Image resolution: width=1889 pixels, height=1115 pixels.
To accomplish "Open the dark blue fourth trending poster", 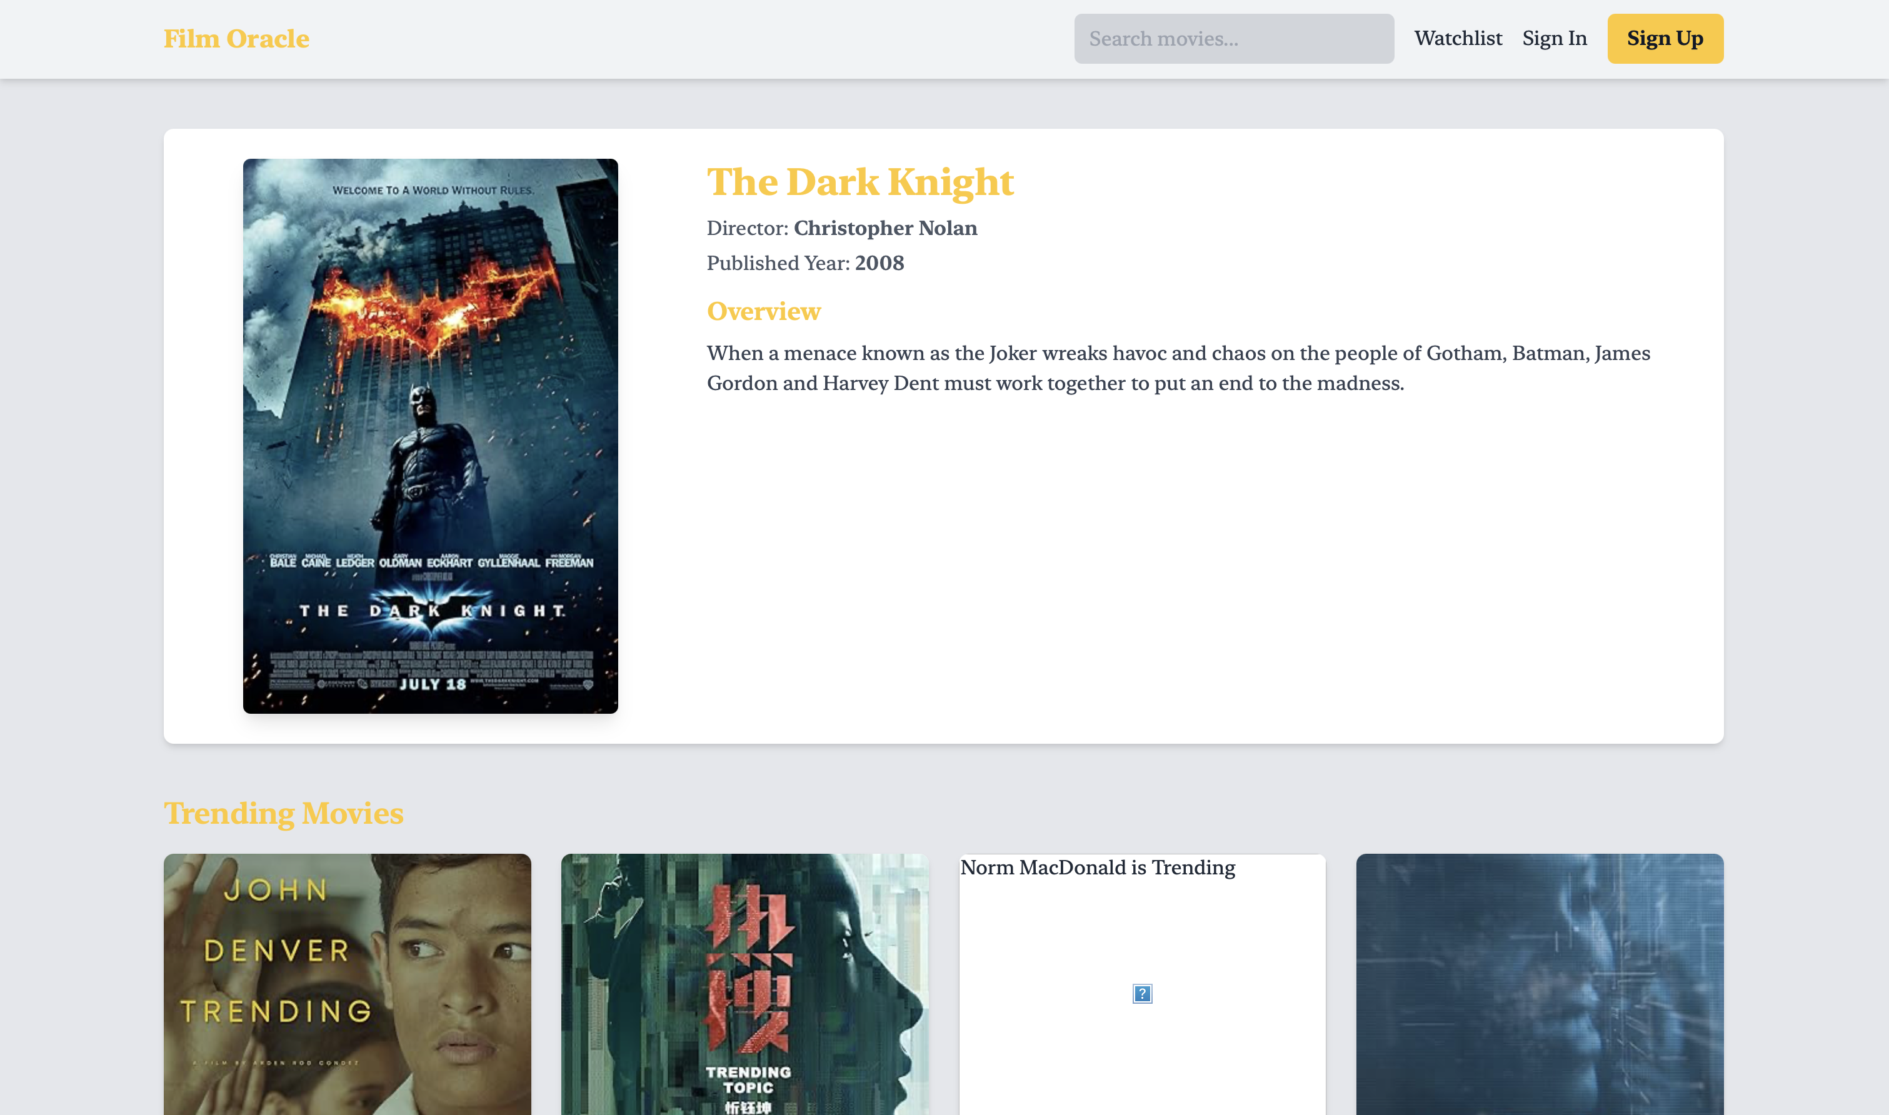I will [1539, 984].
